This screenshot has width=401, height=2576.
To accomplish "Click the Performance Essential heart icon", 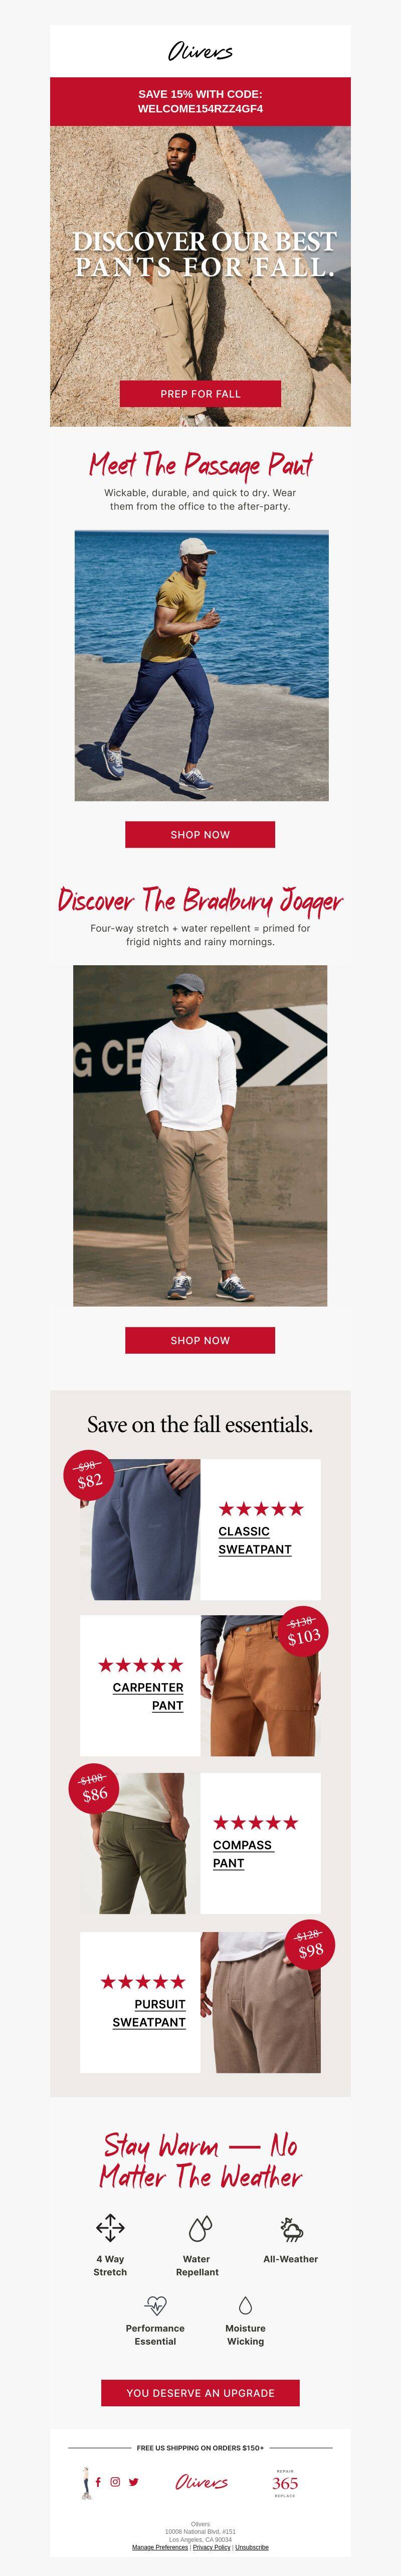I will click(155, 2306).
